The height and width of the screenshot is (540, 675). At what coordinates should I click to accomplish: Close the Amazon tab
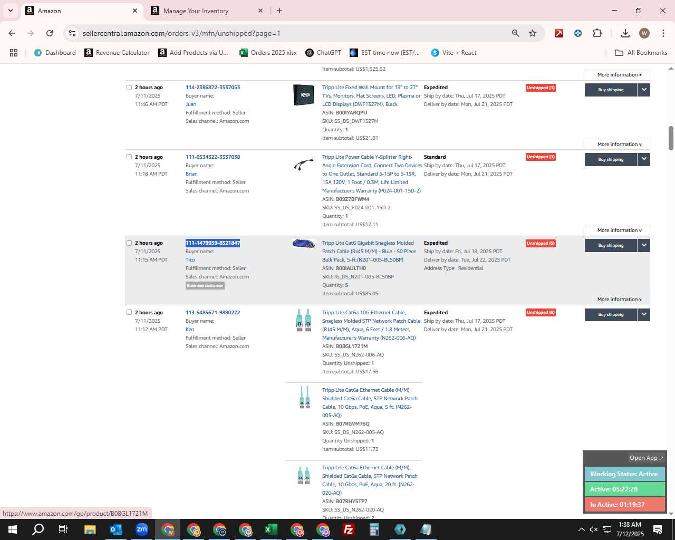[135, 11]
